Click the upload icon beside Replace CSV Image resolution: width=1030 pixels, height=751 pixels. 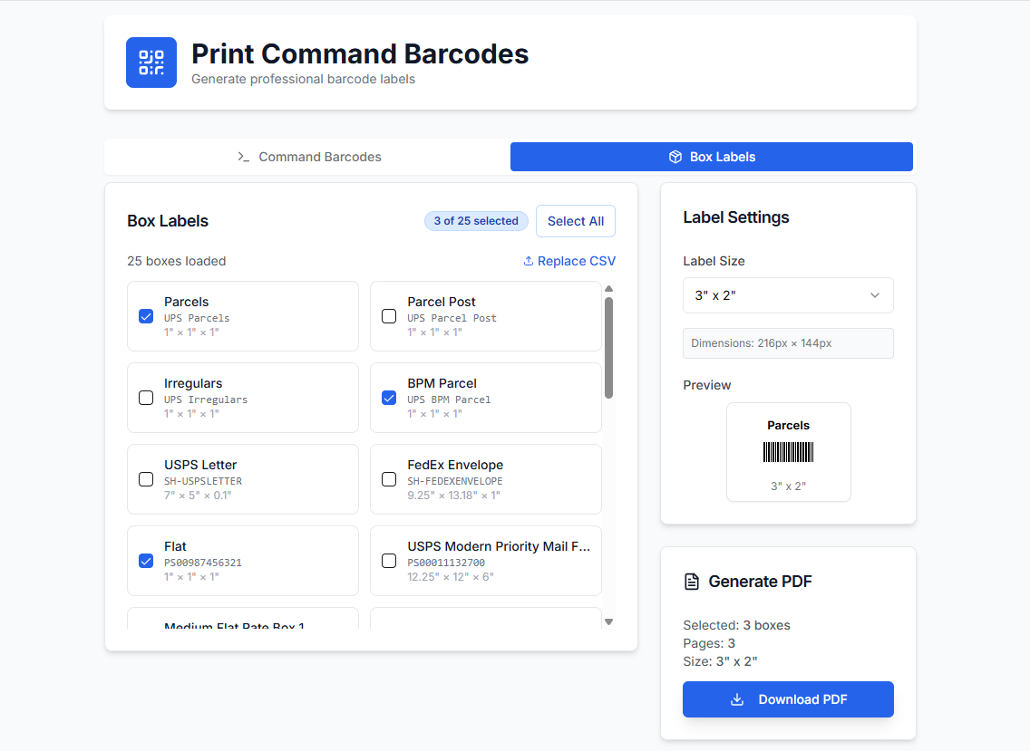[529, 261]
